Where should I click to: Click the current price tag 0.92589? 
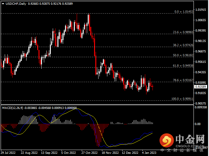pos(201,86)
